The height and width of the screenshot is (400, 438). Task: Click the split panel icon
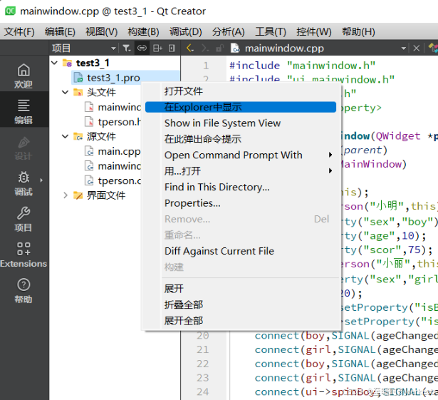click(x=158, y=48)
